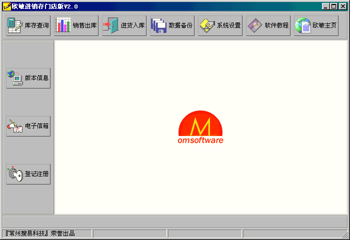Image resolution: width=350 pixels, height=240 pixels.
Task: Open 电子信箱 email button
Action: 28,126
